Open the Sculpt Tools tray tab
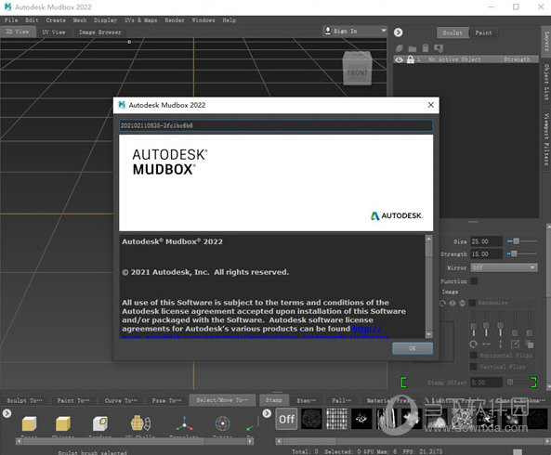The image size is (551, 455). (x=24, y=400)
